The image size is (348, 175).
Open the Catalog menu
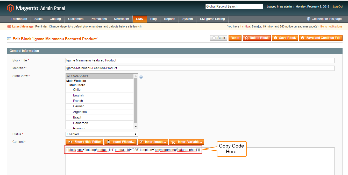click(x=55, y=19)
